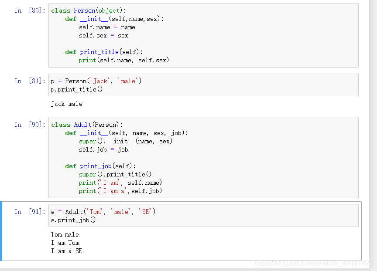Place cursor on 'def print_title(self):' line
The height and width of the screenshot is (271, 377).
click(x=104, y=52)
